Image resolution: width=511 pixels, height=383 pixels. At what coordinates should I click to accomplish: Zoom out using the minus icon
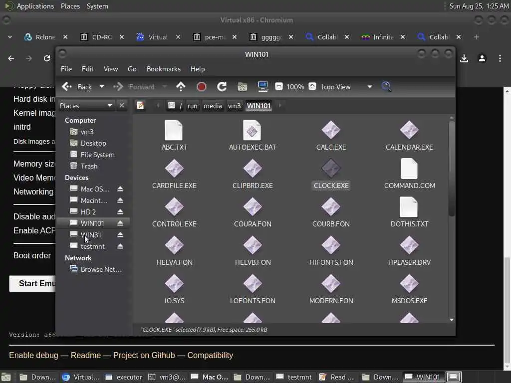(278, 86)
